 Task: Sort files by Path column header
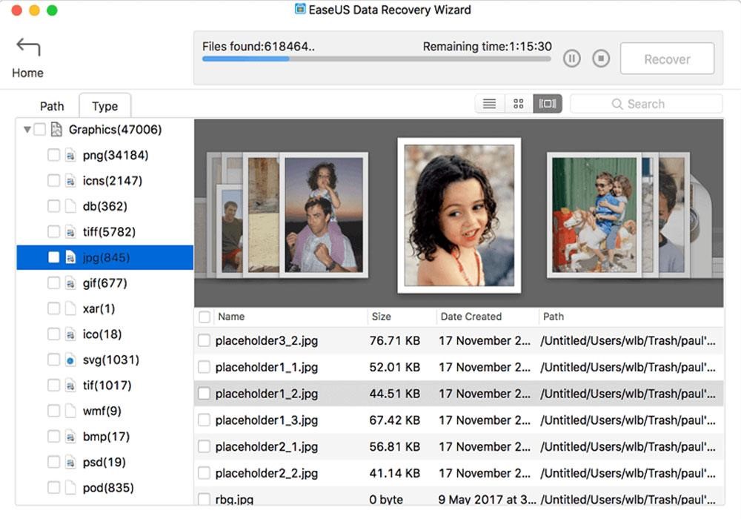pyautogui.click(x=554, y=317)
